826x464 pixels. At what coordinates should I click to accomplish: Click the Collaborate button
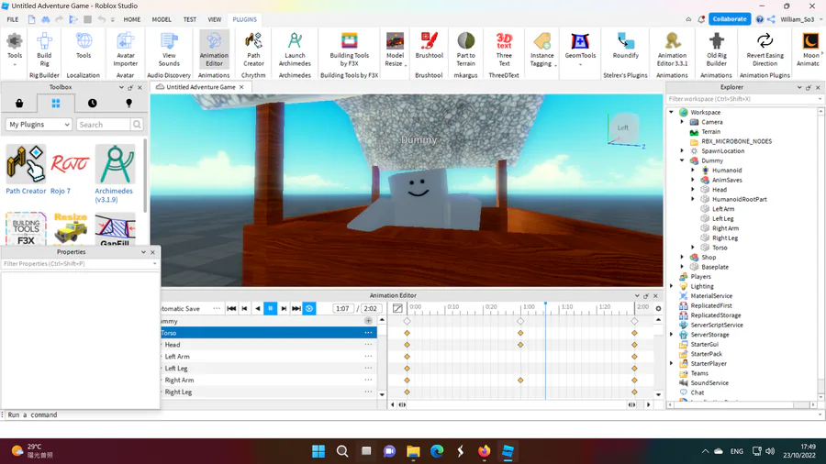[730, 19]
